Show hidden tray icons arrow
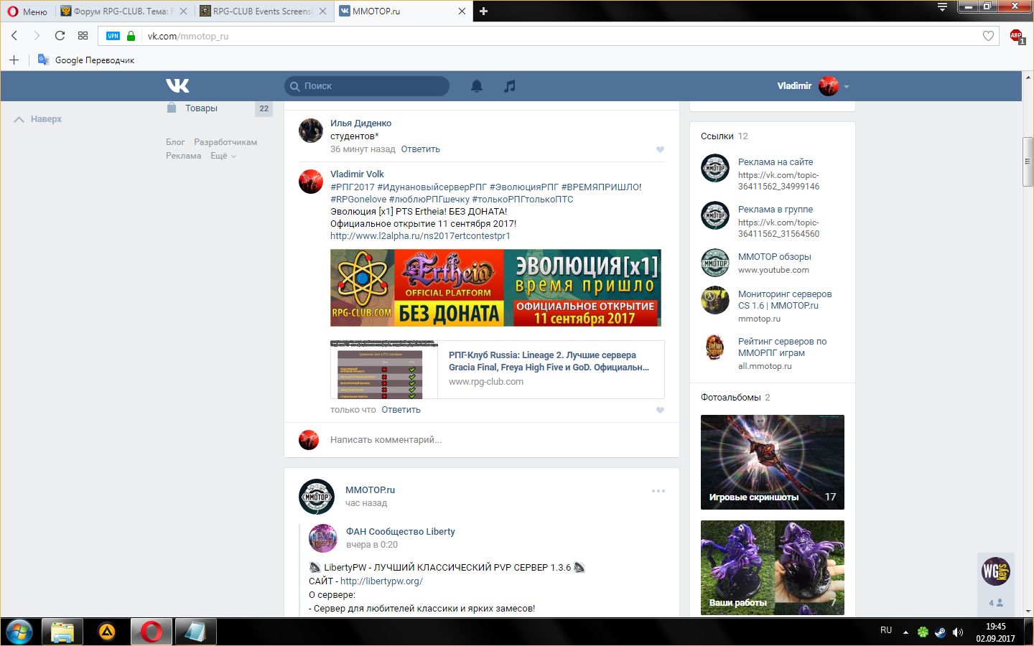The image size is (1034, 646). tap(905, 632)
